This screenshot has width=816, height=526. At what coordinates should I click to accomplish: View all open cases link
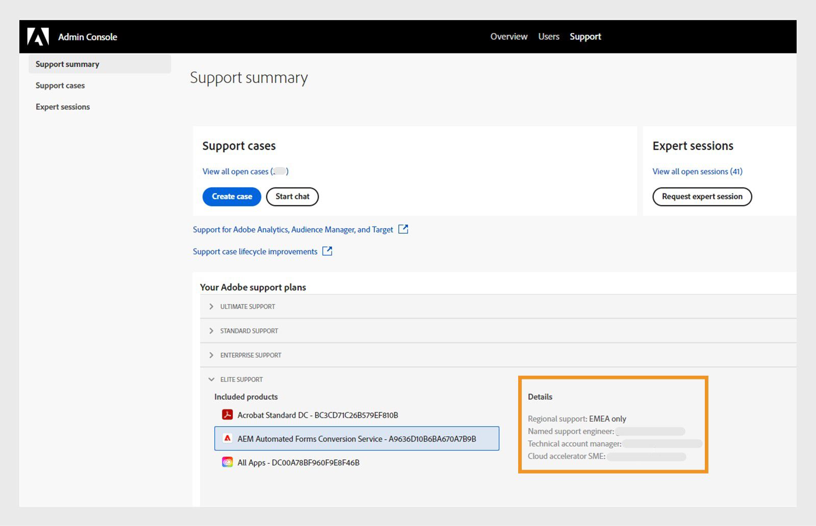tap(245, 172)
